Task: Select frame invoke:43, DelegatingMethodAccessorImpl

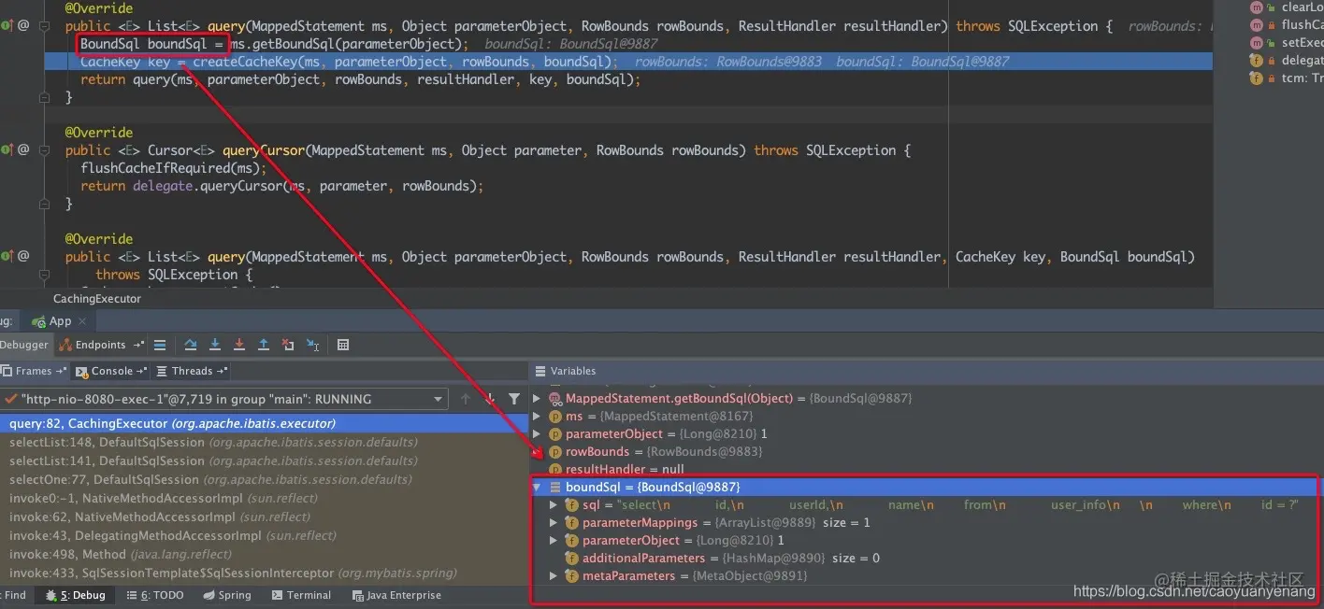Action: click(264, 535)
